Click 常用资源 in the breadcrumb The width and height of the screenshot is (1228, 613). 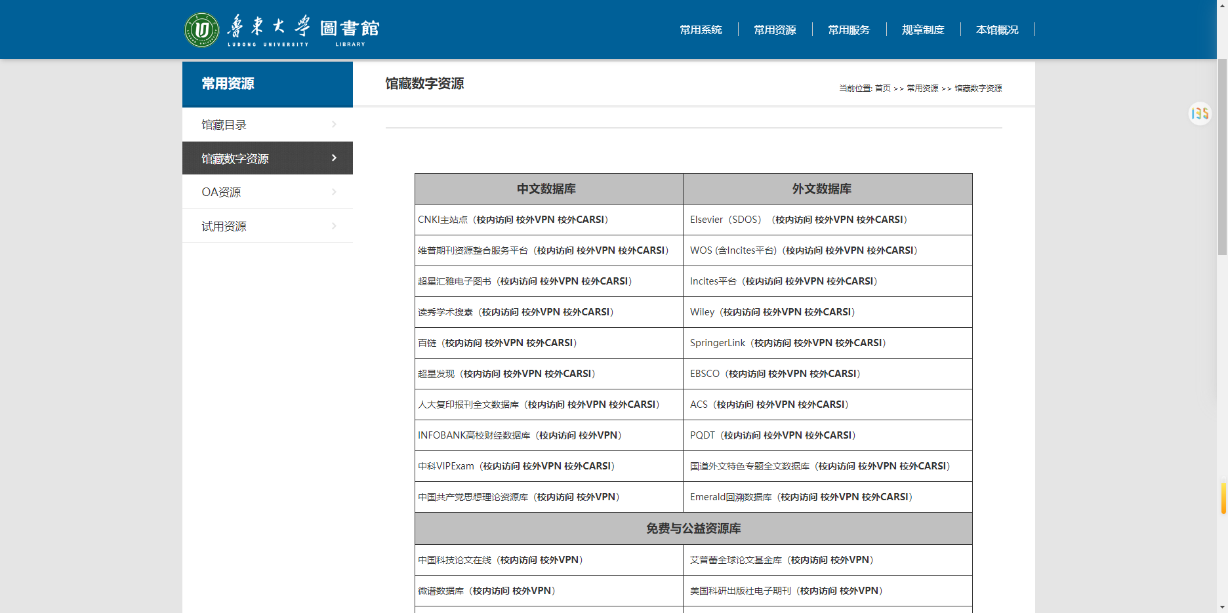[922, 89]
